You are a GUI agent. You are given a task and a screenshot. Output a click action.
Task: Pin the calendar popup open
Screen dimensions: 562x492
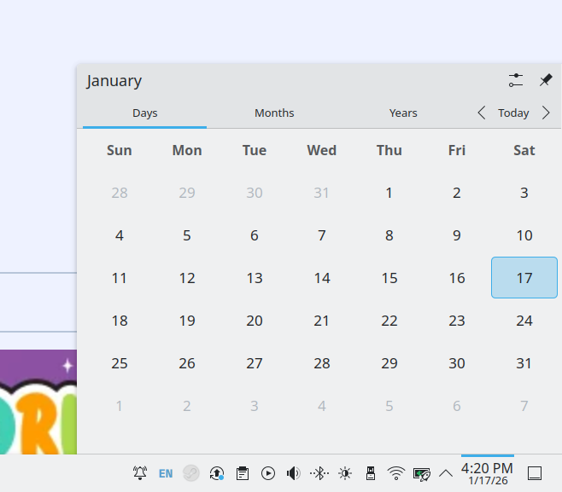point(546,80)
